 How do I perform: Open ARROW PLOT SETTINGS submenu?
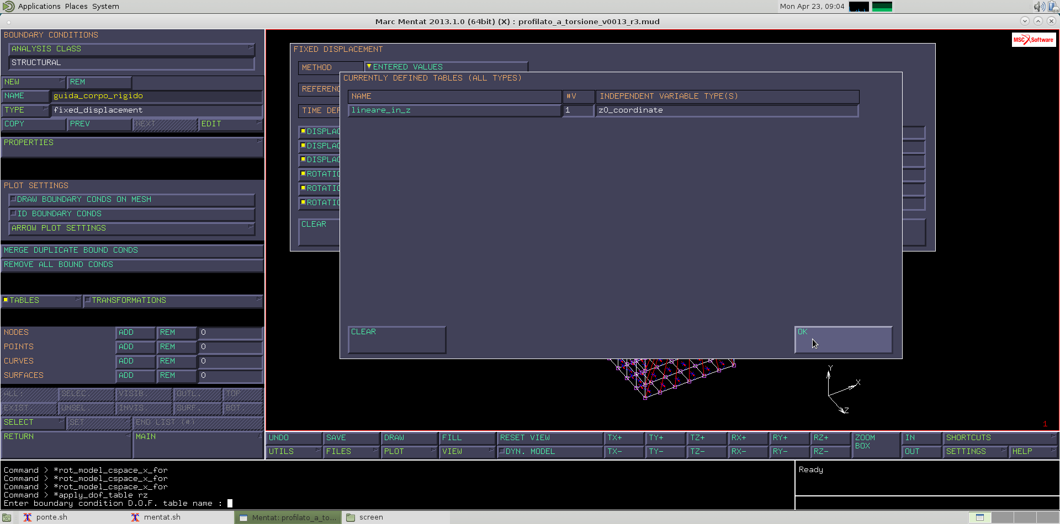(132, 228)
